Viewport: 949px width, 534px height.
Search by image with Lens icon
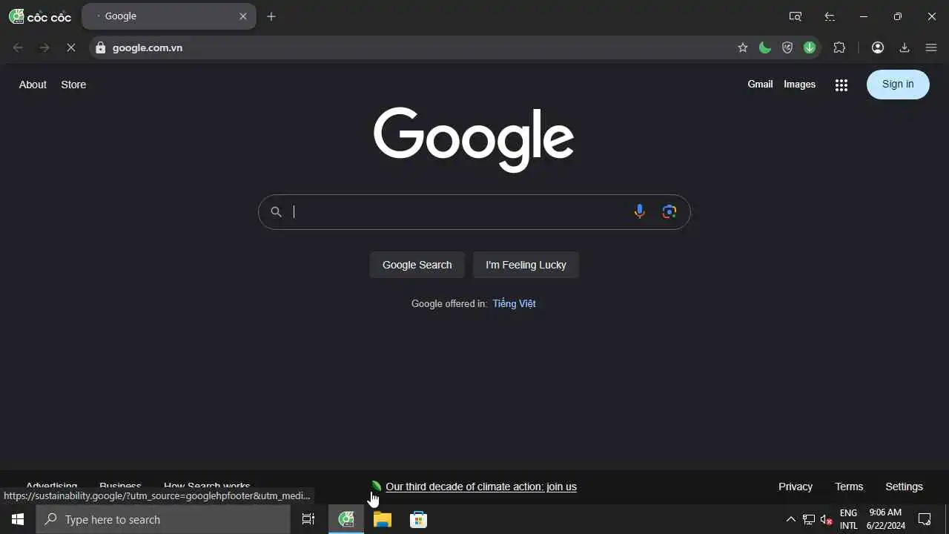pos(669,212)
